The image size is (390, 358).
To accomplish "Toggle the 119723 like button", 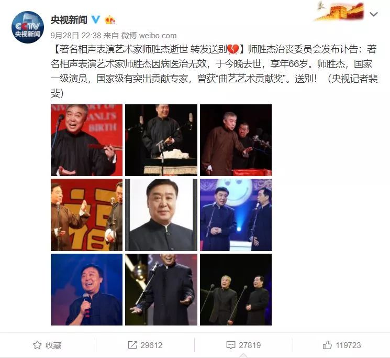I will (341, 345).
